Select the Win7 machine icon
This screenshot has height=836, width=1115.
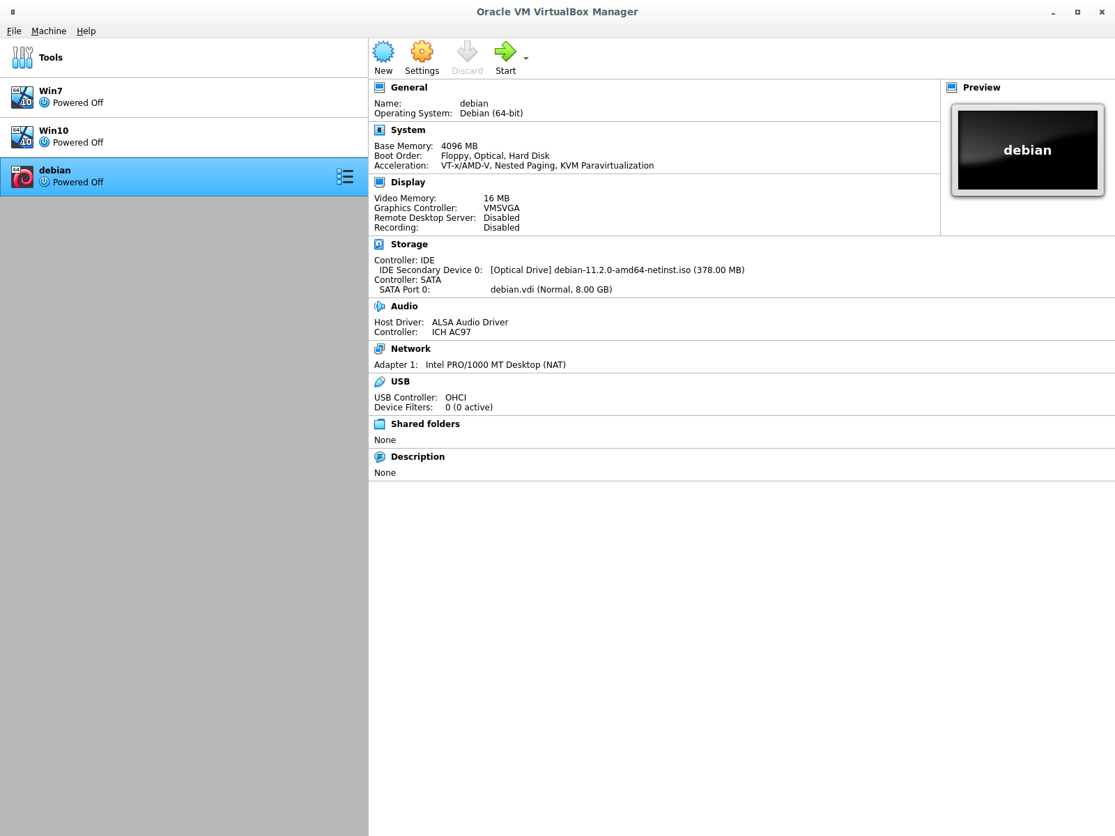click(22, 98)
